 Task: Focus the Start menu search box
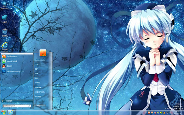(17, 106)
